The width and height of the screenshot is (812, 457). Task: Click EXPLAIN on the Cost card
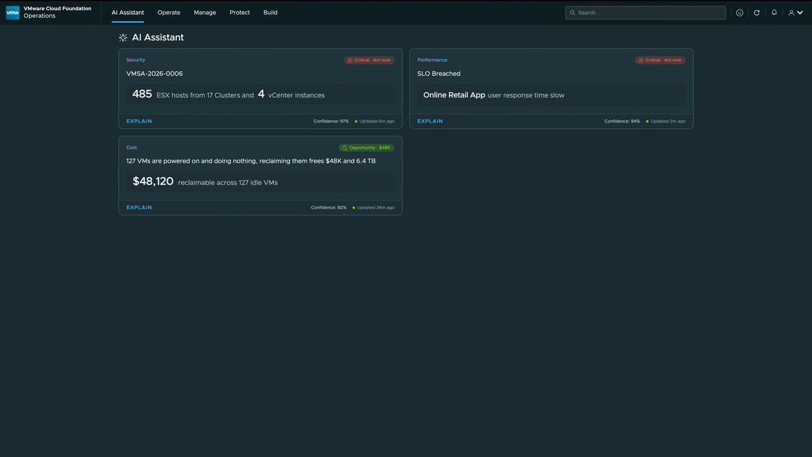pyautogui.click(x=139, y=208)
